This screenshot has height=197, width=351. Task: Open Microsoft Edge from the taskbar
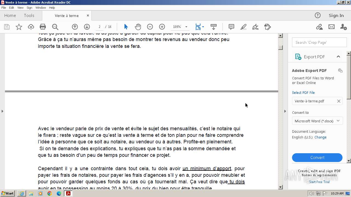[x=59, y=193]
